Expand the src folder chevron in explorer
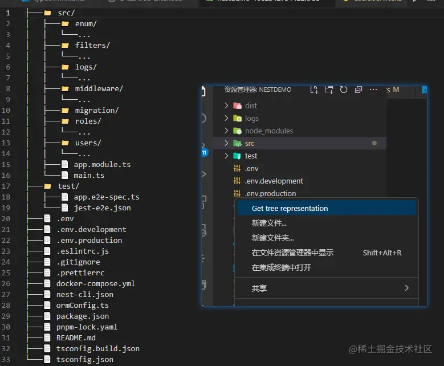Viewport: 444px width, 366px height. (226, 143)
